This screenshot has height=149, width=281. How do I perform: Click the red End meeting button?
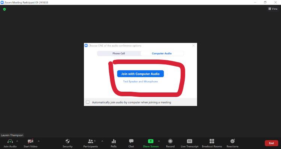[271, 143]
